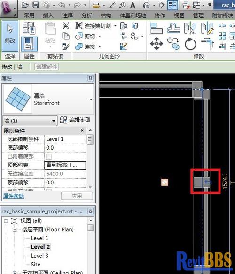Open the 协作 ribbon tab
235x274 pixels.
coord(160,15)
